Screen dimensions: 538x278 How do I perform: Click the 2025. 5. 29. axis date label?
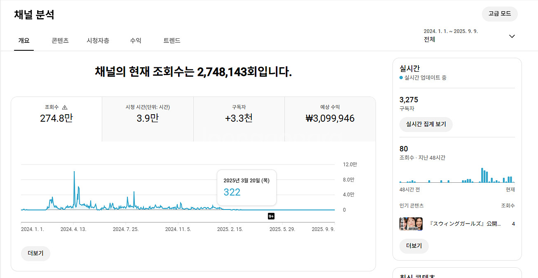tap(282, 229)
